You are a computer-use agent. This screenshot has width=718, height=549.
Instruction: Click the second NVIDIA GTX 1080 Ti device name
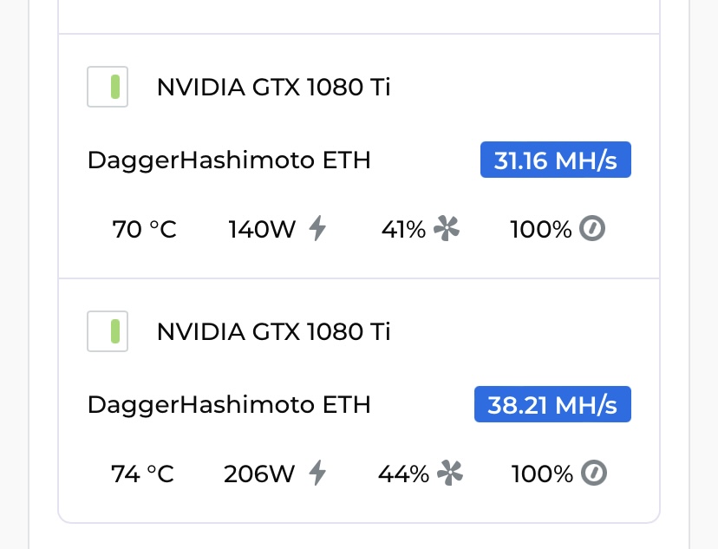tap(273, 331)
